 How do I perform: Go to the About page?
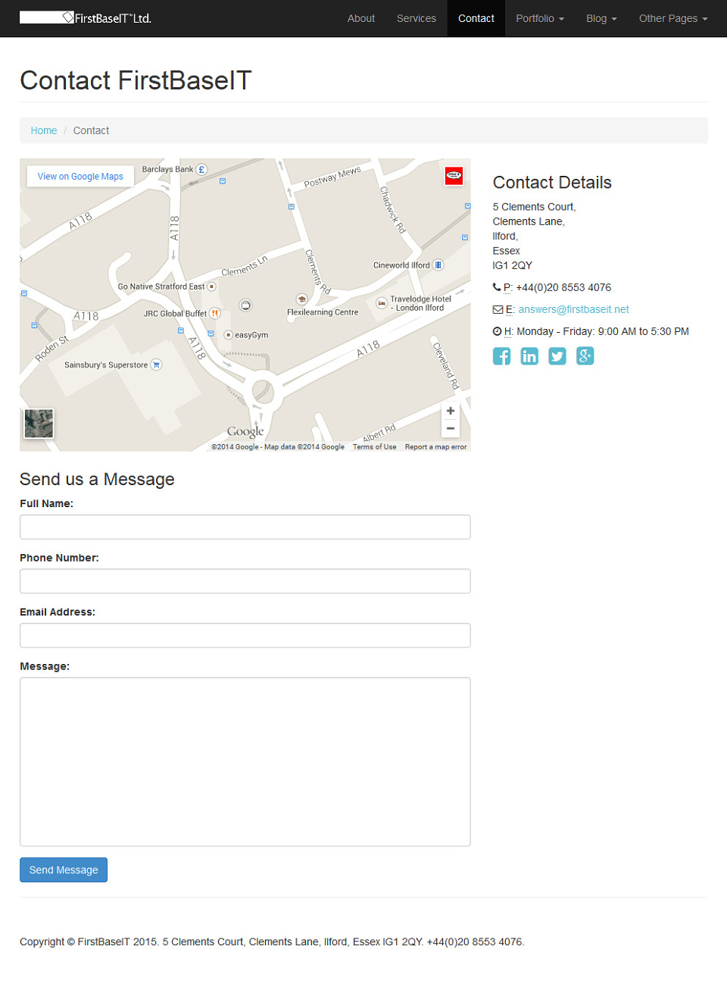(361, 18)
